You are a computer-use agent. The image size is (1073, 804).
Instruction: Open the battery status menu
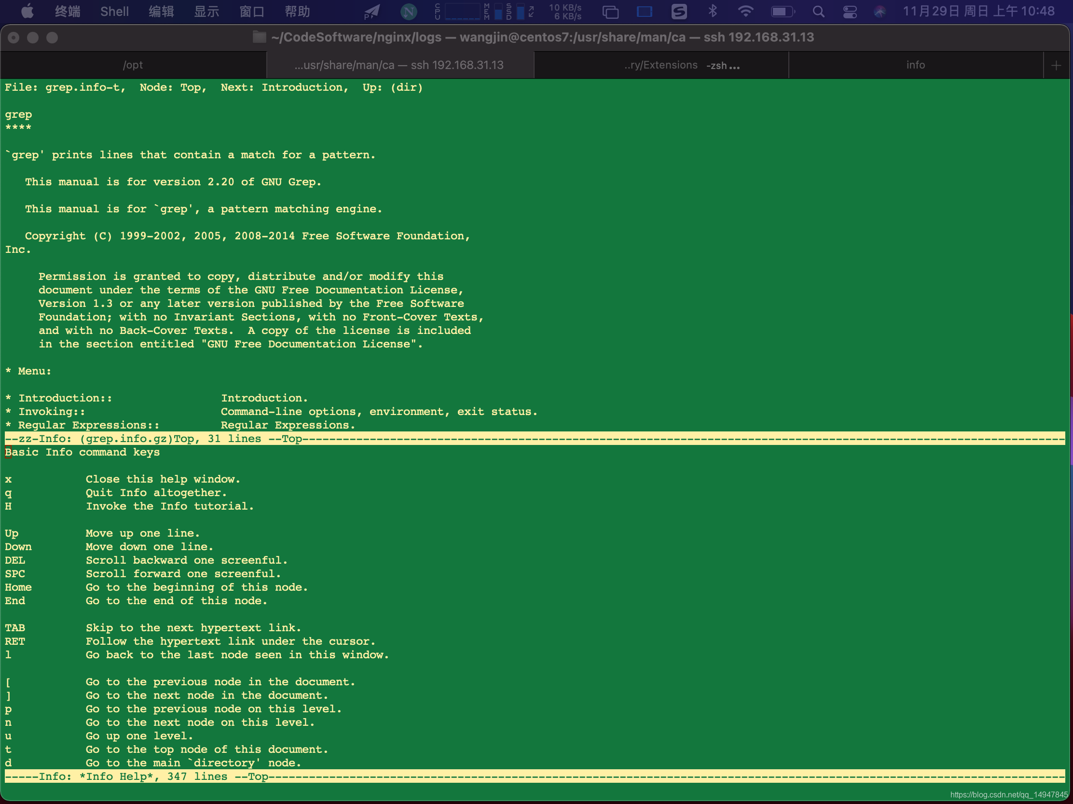783,12
